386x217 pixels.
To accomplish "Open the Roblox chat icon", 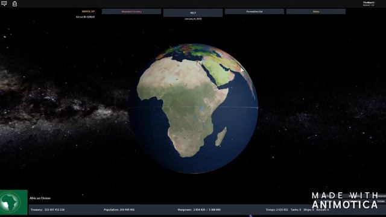I will [x=4, y=4].
